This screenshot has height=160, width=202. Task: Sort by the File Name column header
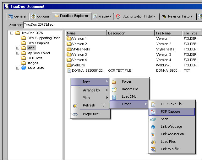tap(168, 33)
